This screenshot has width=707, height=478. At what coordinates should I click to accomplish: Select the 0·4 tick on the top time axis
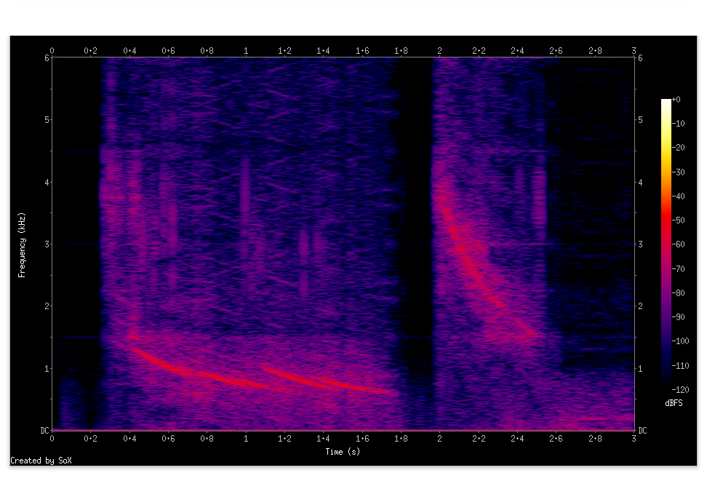[x=129, y=52]
